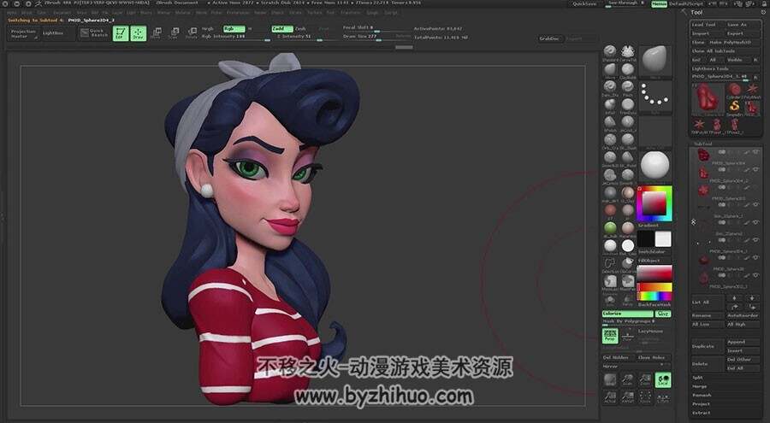Activate the Draw mode button
This screenshot has width=770, height=423.
[x=138, y=33]
